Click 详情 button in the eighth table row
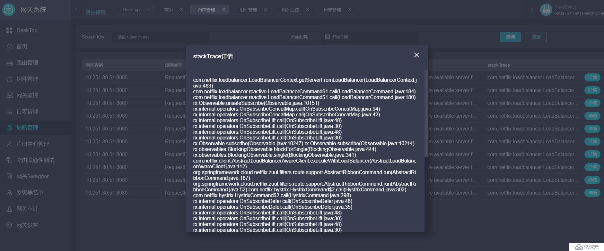 [x=592, y=167]
